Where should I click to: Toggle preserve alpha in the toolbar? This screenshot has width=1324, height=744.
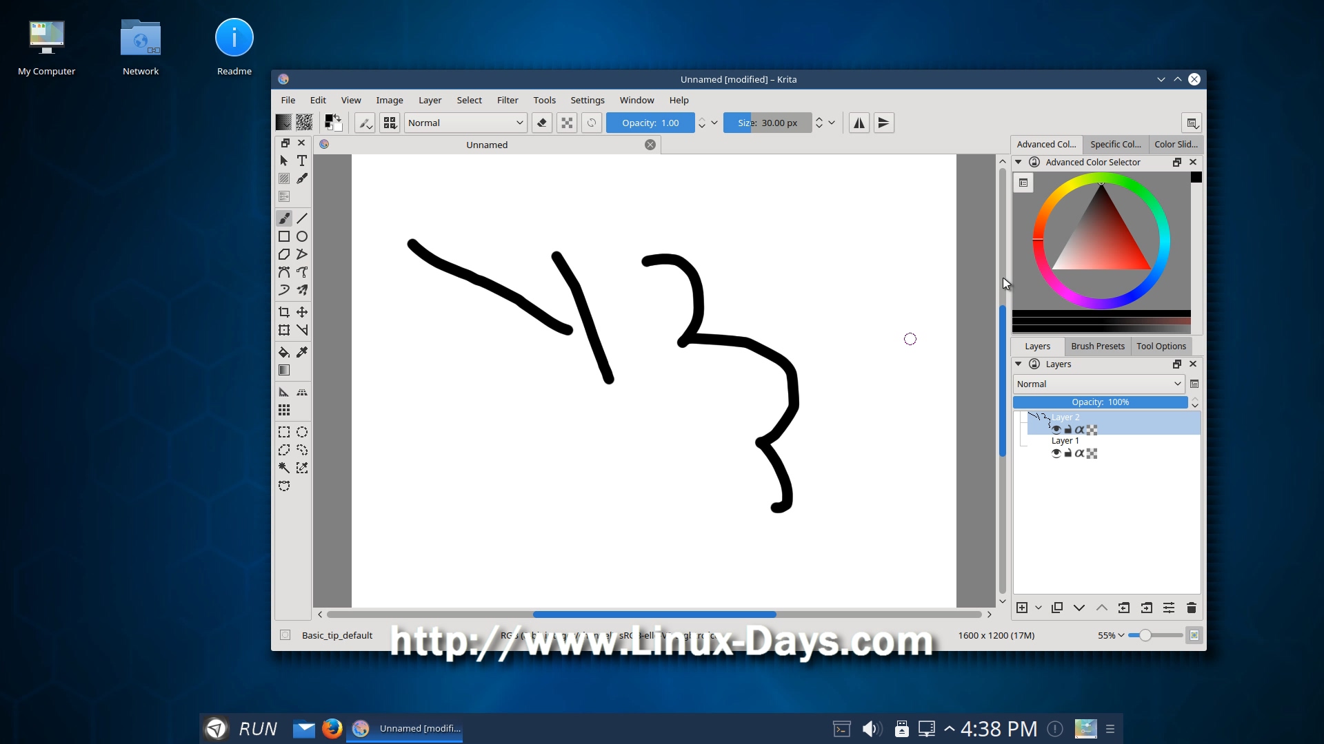point(567,123)
